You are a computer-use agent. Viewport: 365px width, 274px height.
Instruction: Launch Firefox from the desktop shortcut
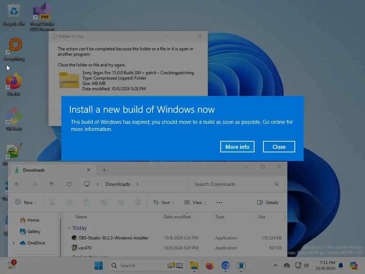14,85
